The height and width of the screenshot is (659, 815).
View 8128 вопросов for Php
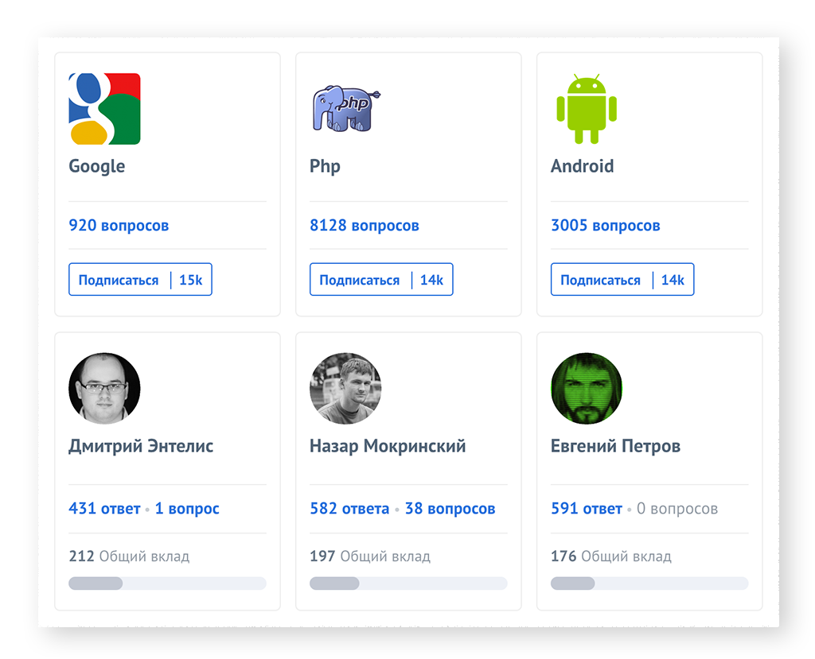pyautogui.click(x=364, y=226)
